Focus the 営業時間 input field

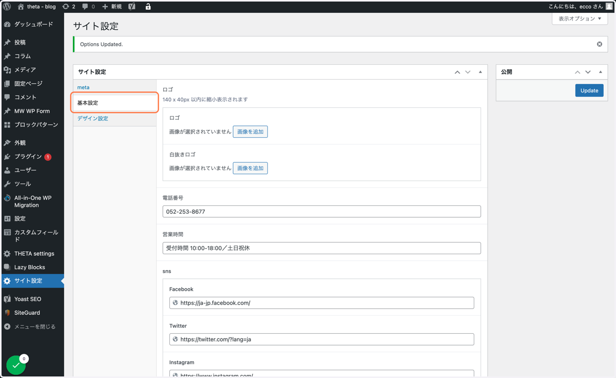pos(322,248)
